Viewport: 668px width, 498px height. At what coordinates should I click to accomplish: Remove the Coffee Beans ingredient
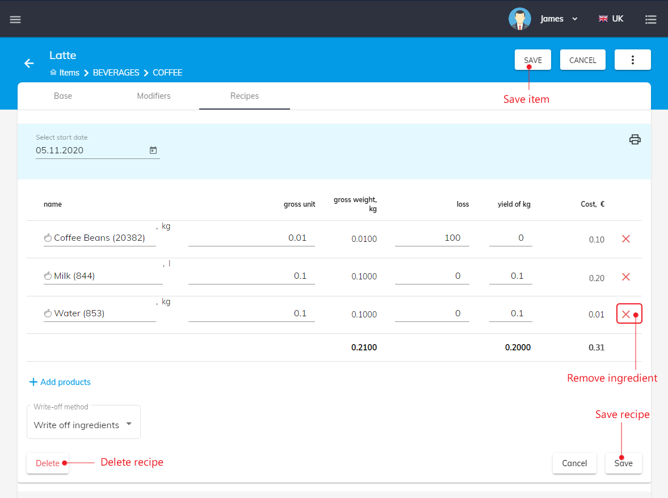(626, 239)
